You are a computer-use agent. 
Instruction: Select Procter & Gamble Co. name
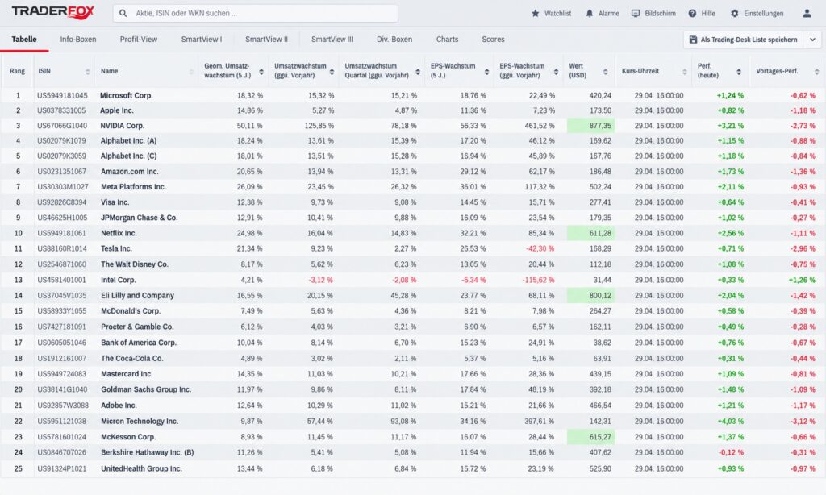137,327
